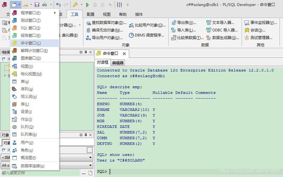
Task: Open 会话(S) tool
Action: (x=255, y=30)
